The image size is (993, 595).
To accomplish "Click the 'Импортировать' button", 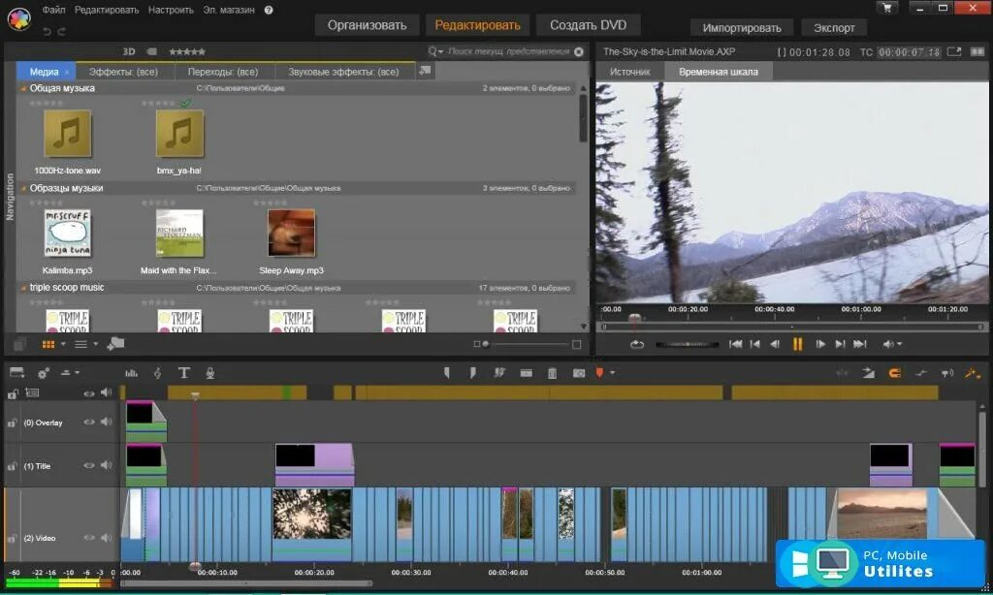I will click(x=742, y=28).
